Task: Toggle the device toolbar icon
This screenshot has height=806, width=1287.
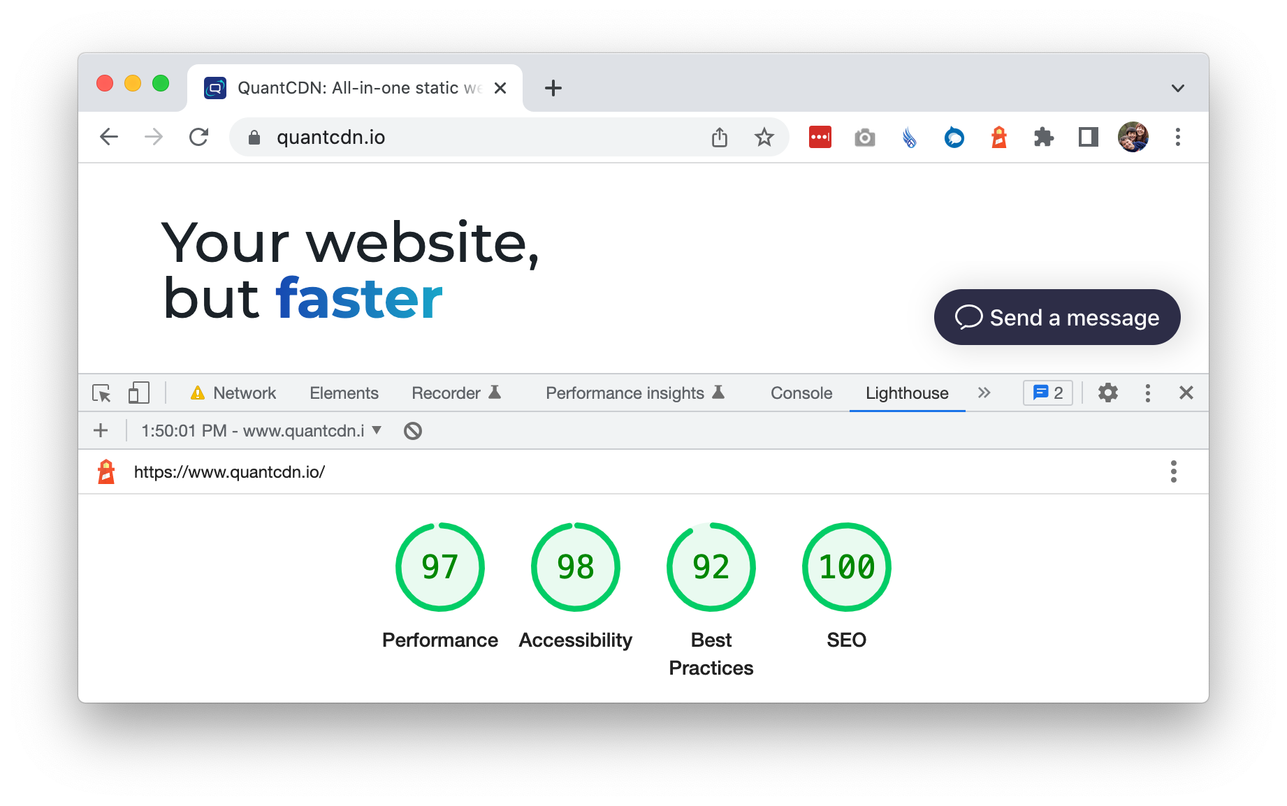Action: point(138,393)
